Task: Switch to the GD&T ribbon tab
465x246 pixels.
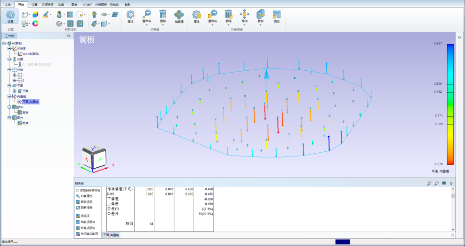Action: click(87, 4)
